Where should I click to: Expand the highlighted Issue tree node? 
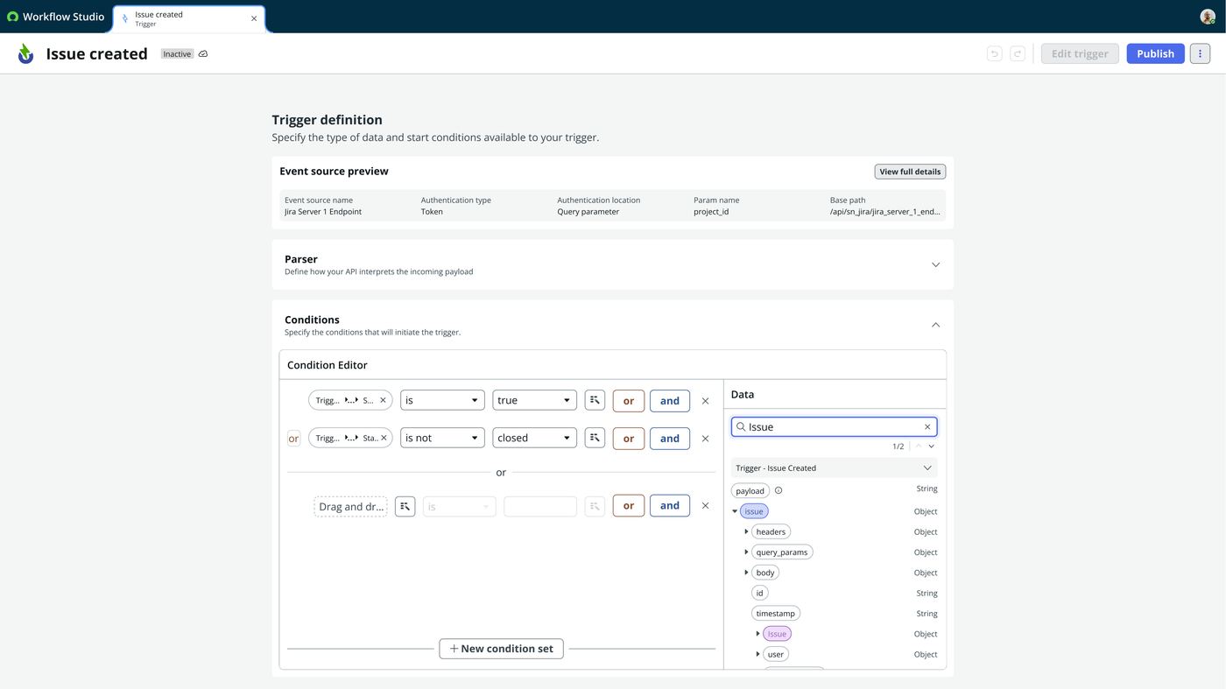tap(758, 634)
